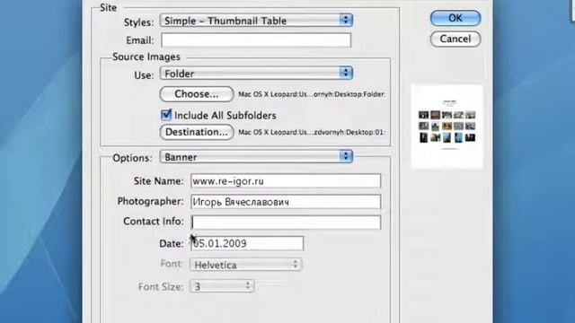Open the Styles dropdown (Simple – Thumbnail Table)

pyautogui.click(x=256, y=21)
